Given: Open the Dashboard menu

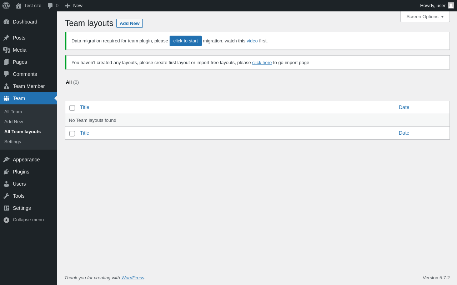Looking at the screenshot, I should [29, 22].
